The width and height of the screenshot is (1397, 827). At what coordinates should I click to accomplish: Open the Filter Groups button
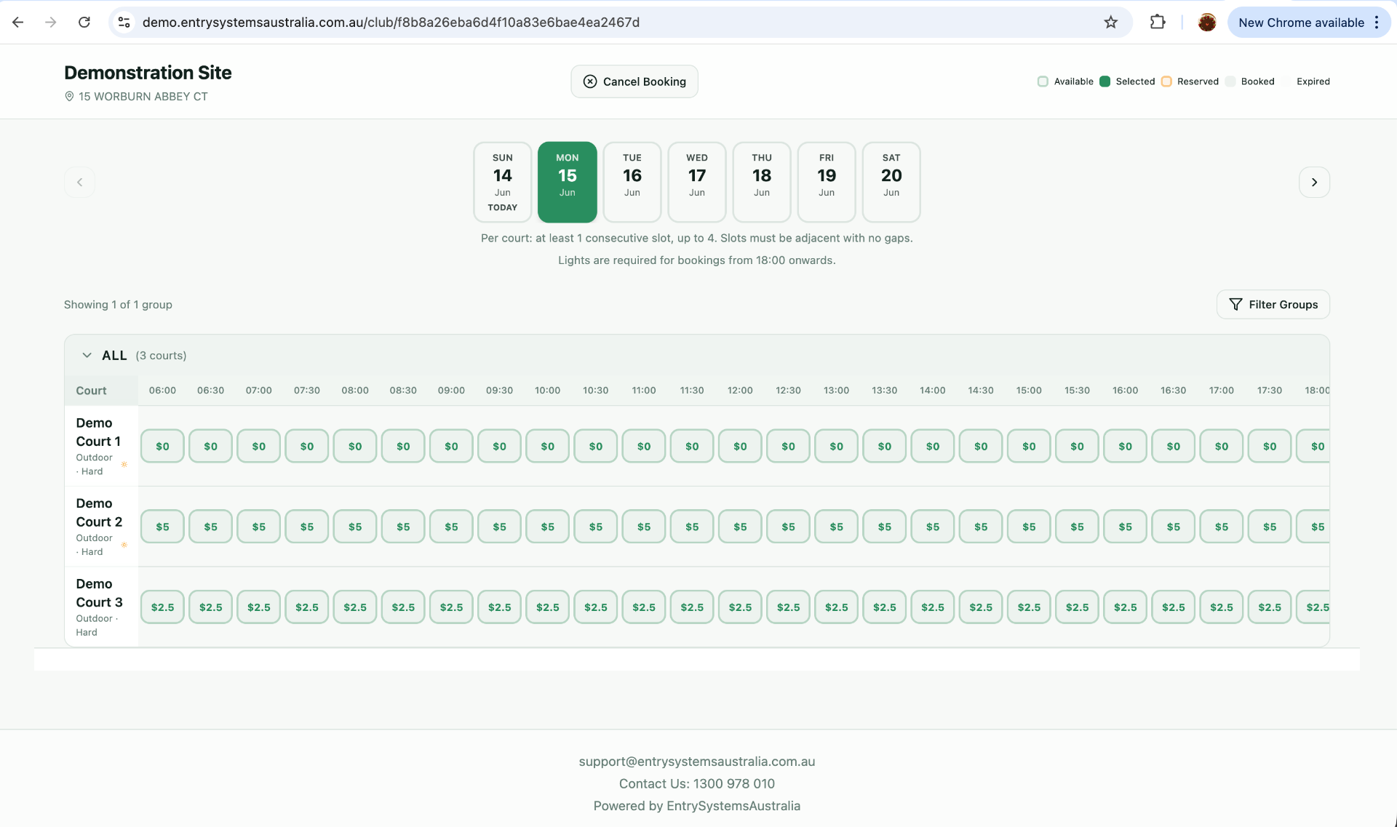coord(1273,304)
